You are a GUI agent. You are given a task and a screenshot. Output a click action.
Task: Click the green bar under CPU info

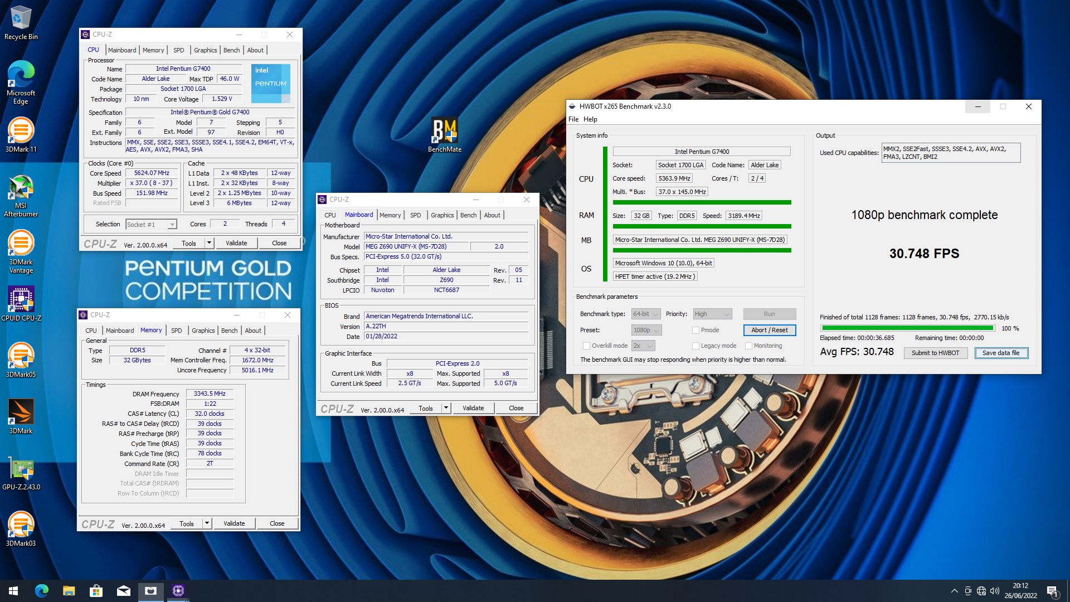click(702, 202)
